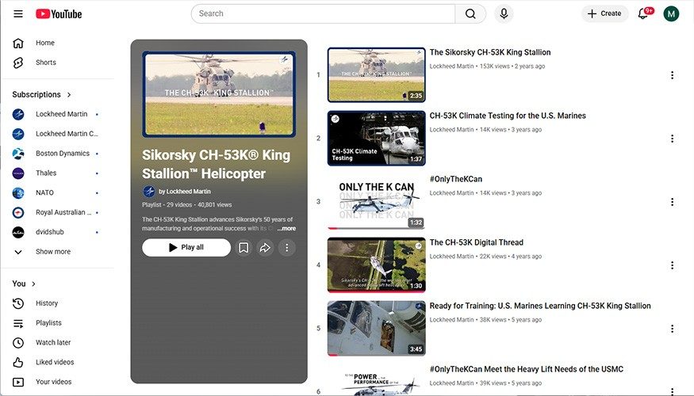Click the dvidshub channel avatar
Screen dimensions: 694x396
coord(18,232)
